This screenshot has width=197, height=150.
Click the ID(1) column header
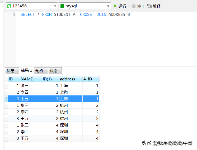point(51,79)
